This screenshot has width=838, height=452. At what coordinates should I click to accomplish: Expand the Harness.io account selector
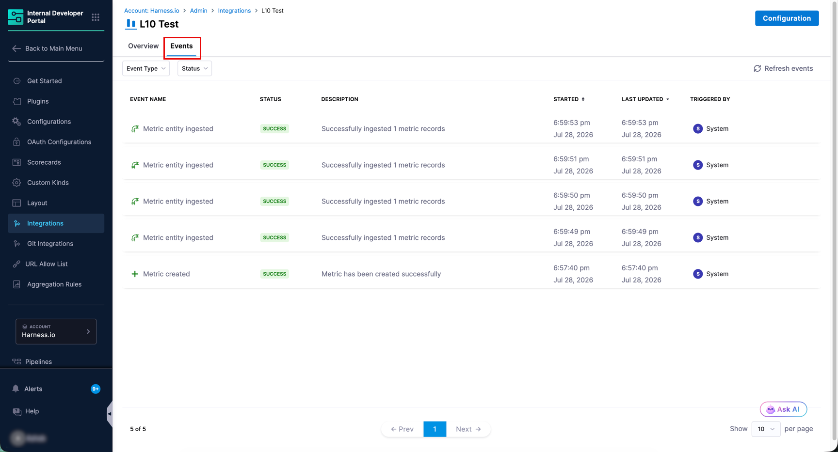point(56,331)
